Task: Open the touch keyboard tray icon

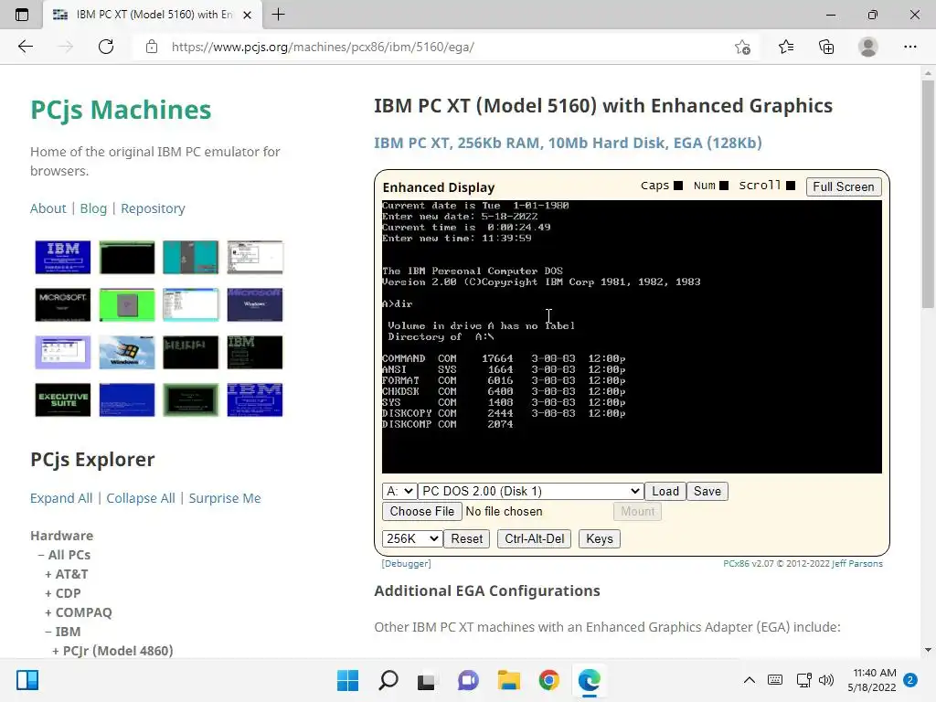Action: pos(775,680)
